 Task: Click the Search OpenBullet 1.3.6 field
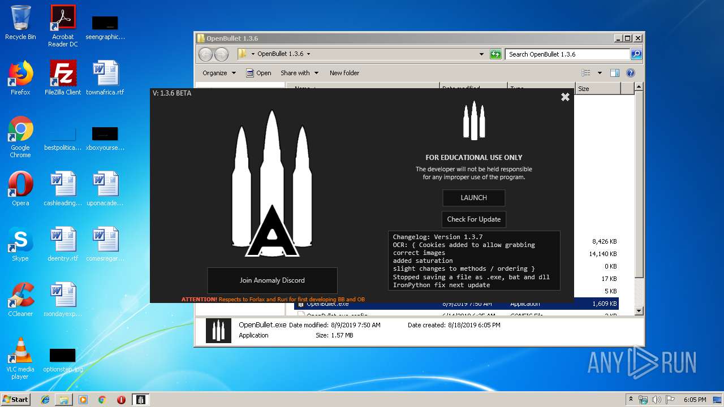[567, 54]
